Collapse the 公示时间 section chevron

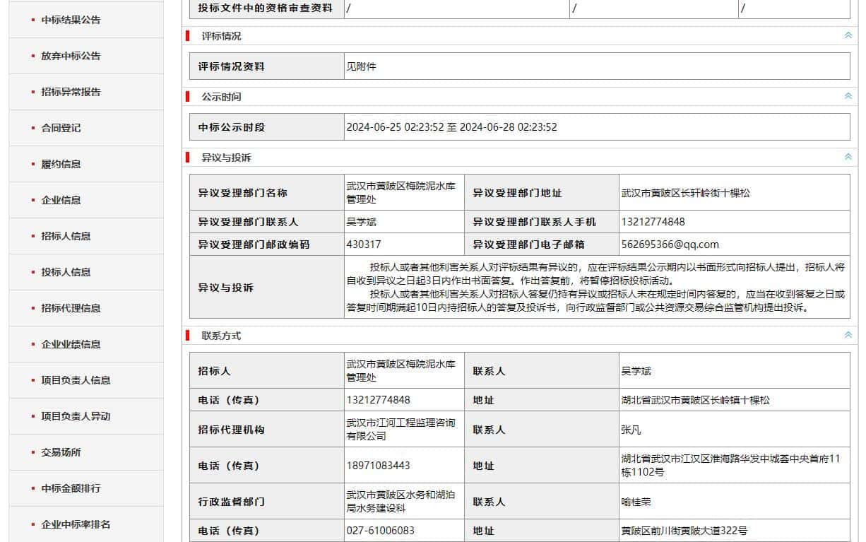click(x=848, y=96)
